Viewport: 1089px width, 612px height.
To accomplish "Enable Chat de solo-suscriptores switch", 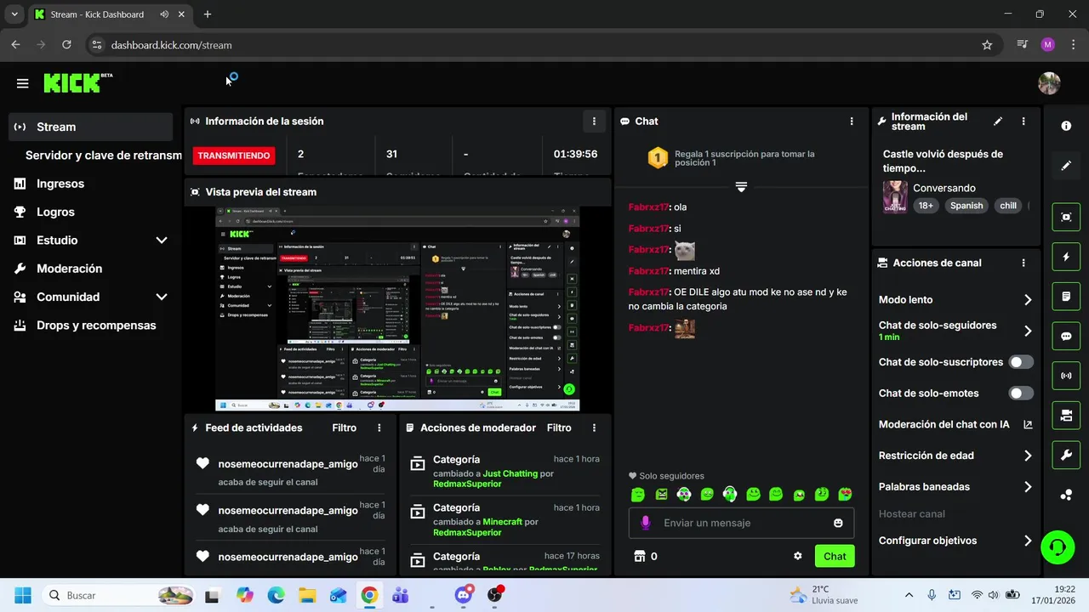I will click(x=1021, y=362).
